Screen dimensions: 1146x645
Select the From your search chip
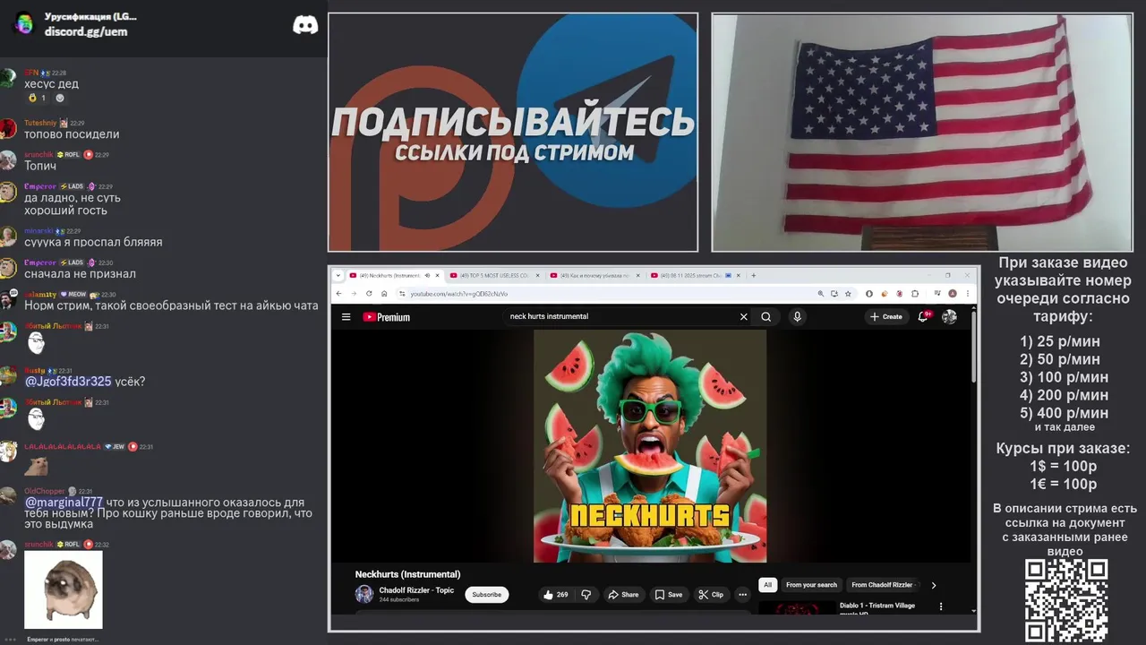(x=811, y=585)
